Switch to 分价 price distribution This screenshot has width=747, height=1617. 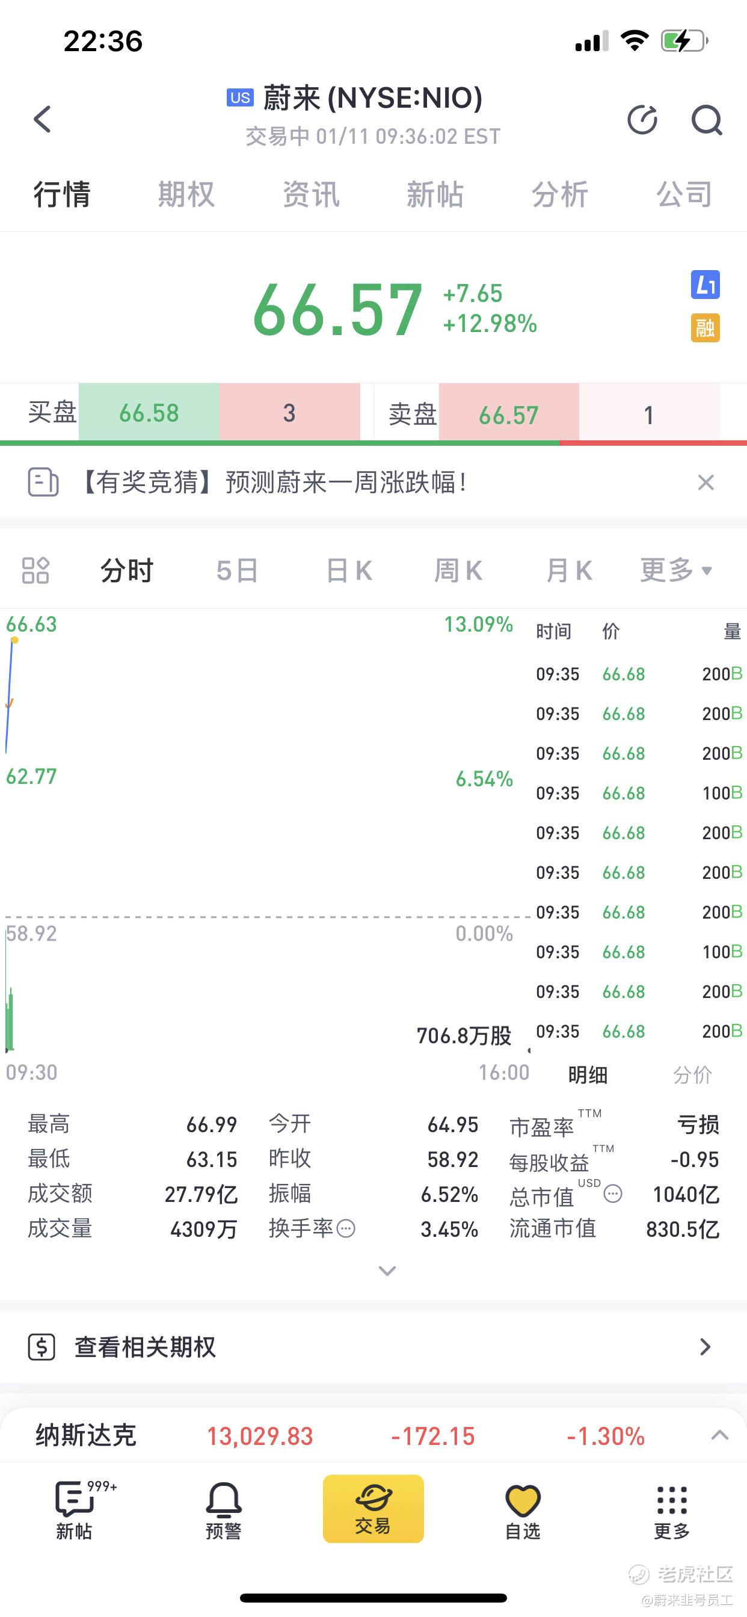point(692,1074)
